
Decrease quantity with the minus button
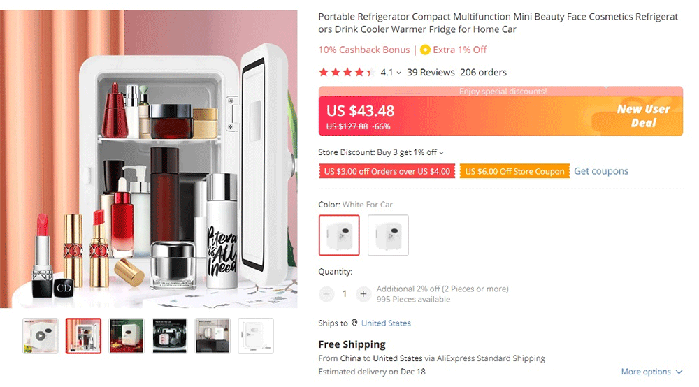coord(326,294)
